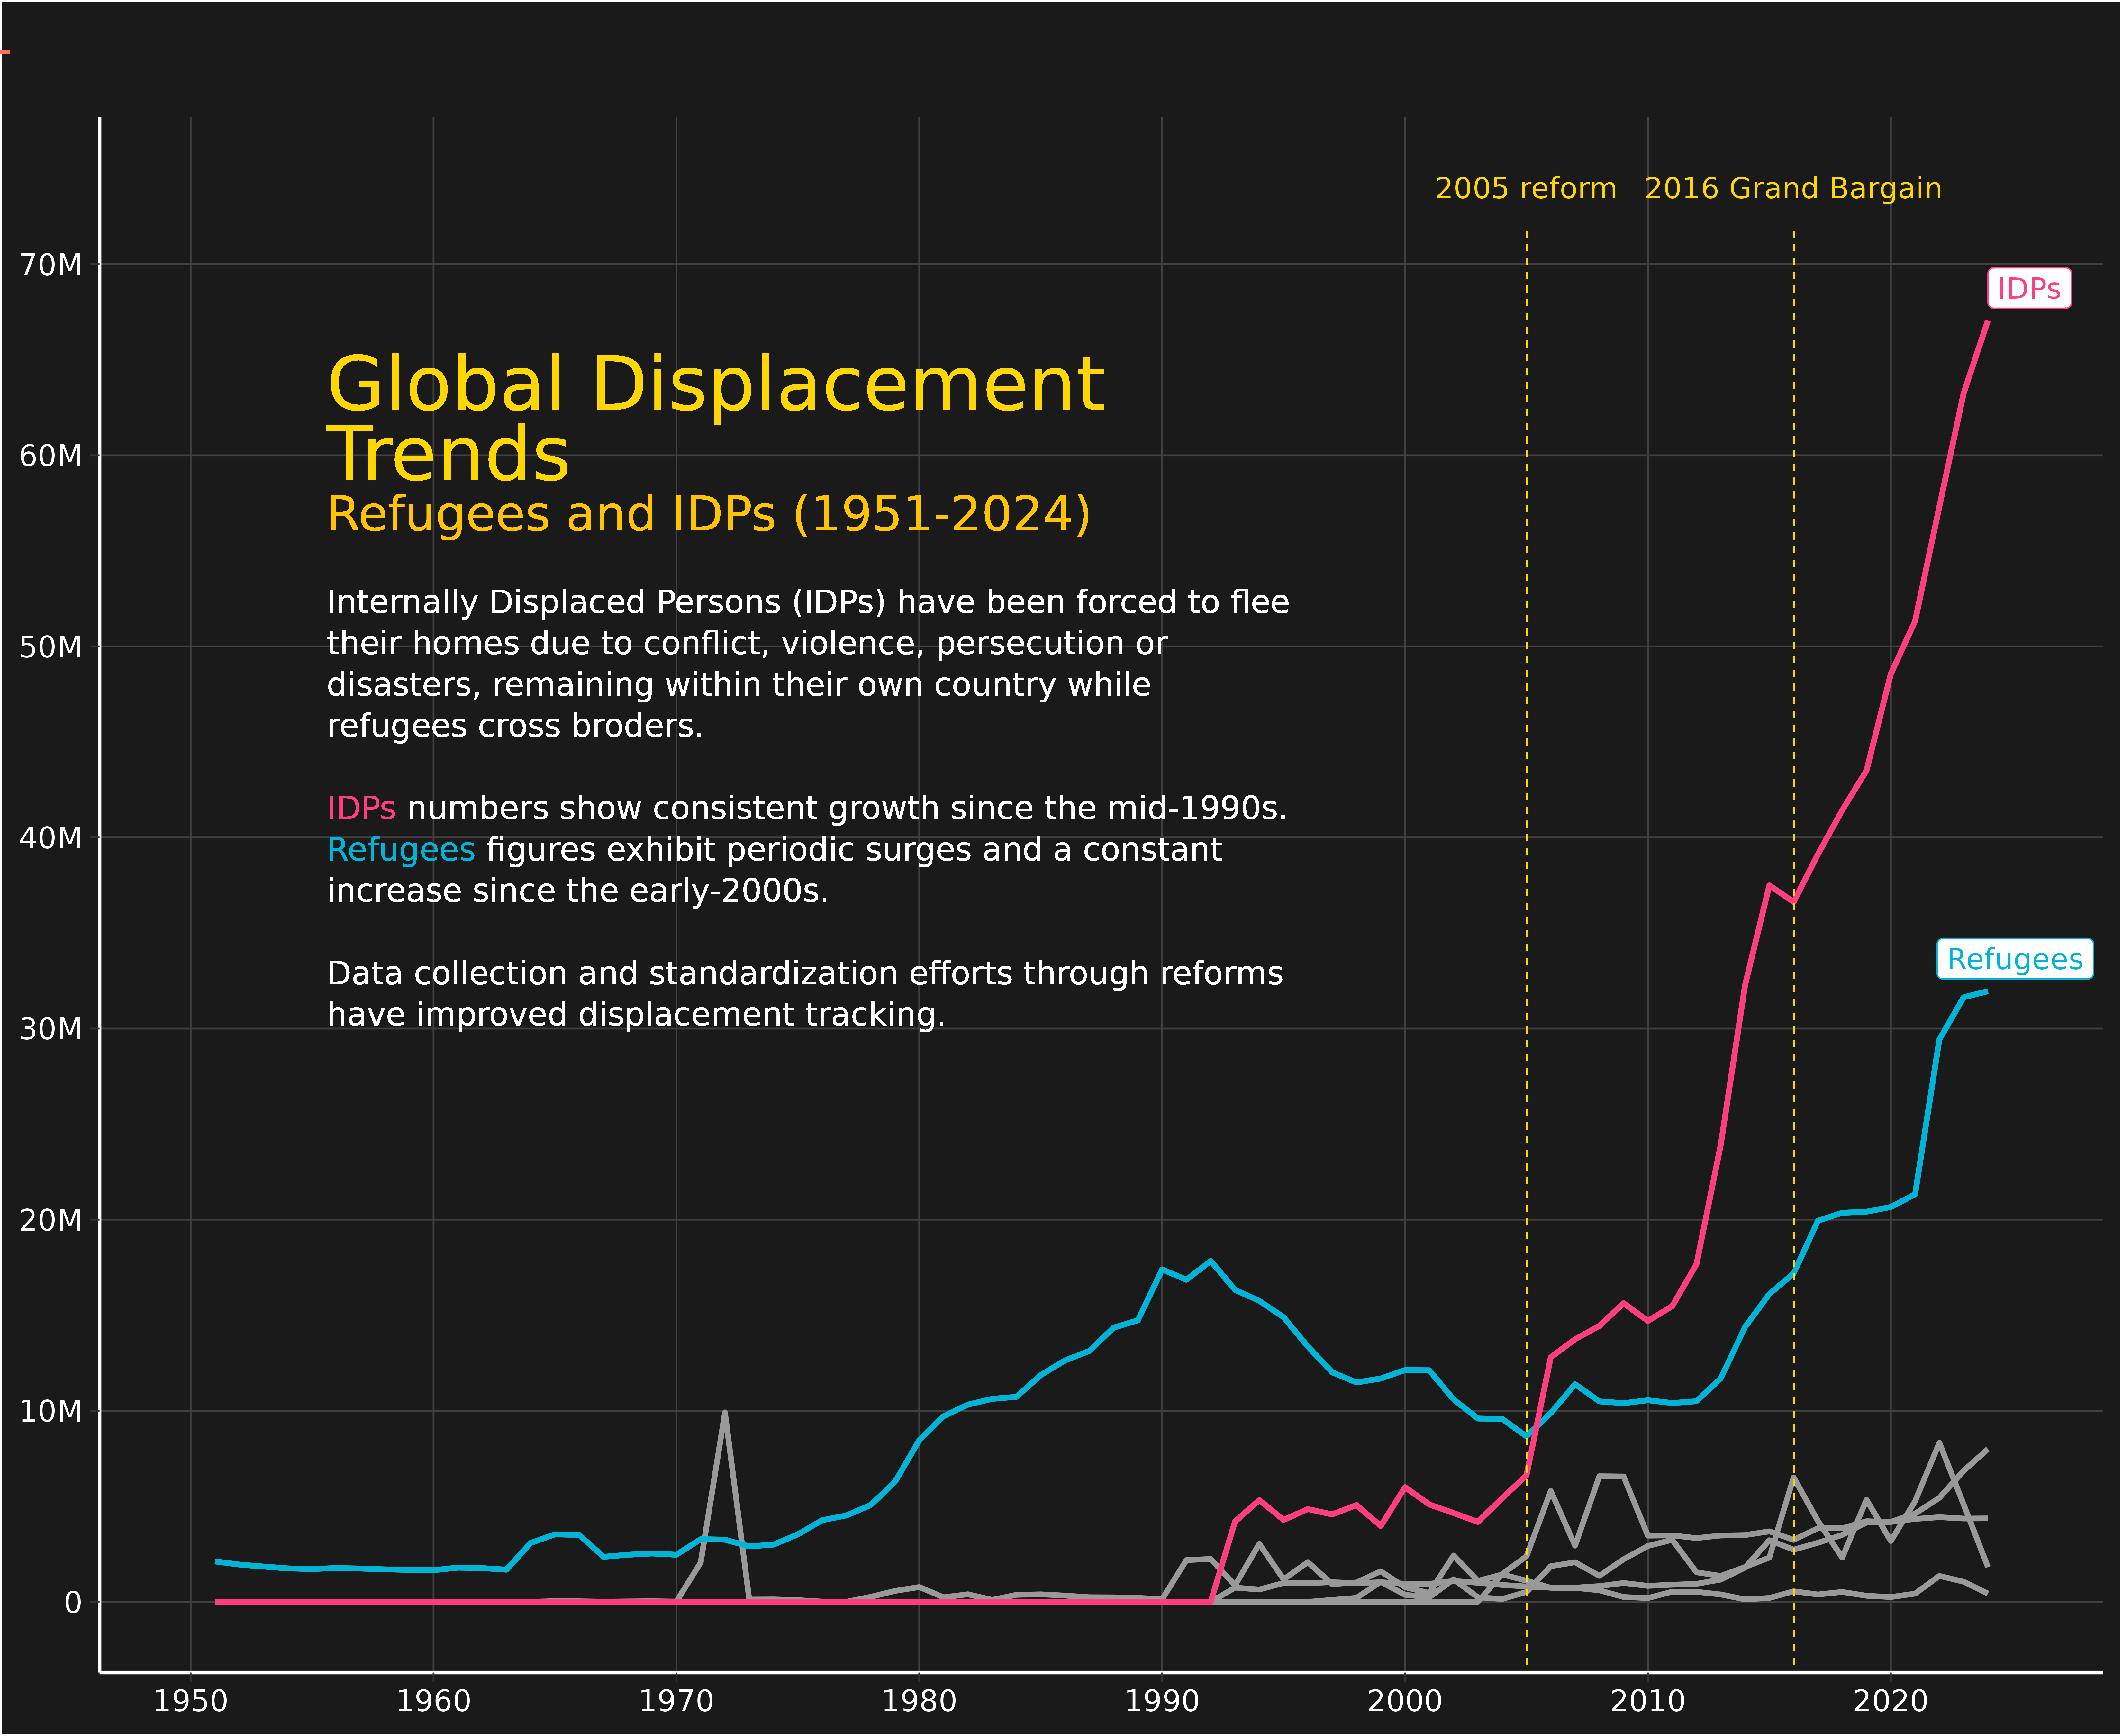Click the x-axis label 1990
This screenshot has width=2122, height=1736.
[1162, 1701]
